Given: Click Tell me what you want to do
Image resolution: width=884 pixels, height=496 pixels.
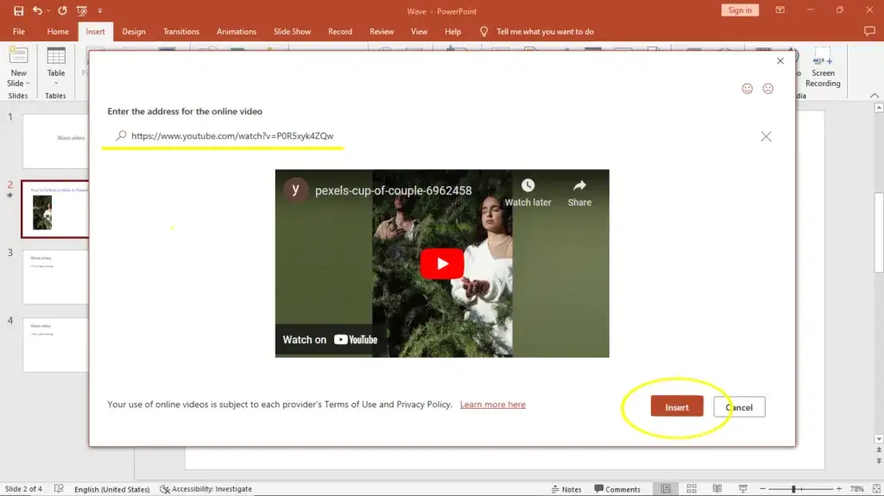Looking at the screenshot, I should 545,32.
